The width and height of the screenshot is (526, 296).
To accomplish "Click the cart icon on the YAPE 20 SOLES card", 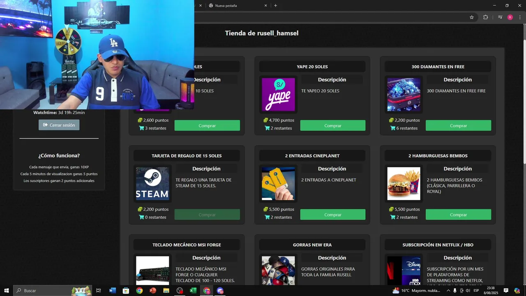I will (267, 128).
